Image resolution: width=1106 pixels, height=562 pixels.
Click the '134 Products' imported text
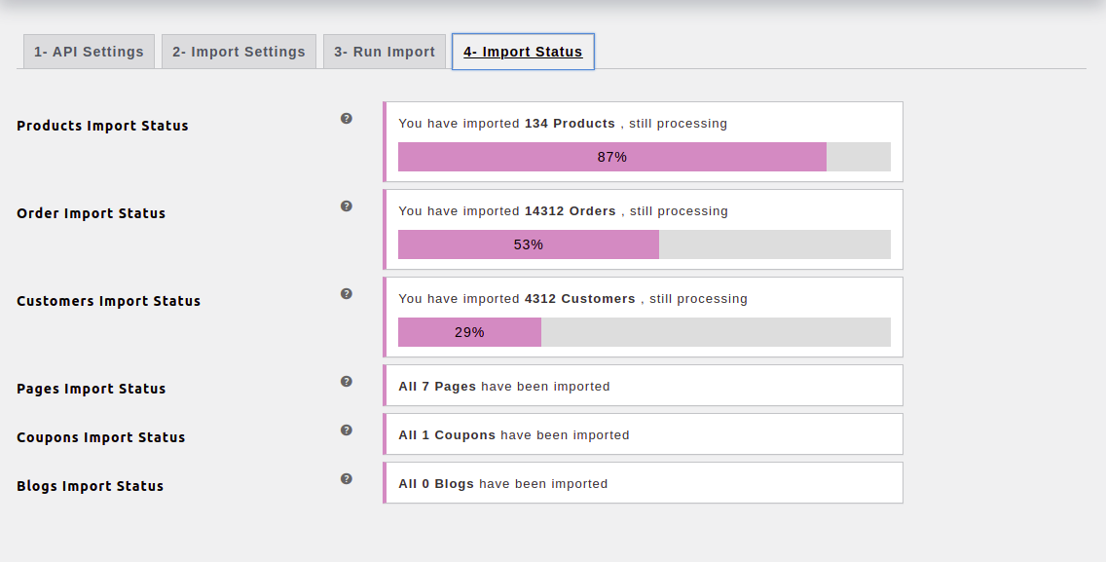point(570,124)
